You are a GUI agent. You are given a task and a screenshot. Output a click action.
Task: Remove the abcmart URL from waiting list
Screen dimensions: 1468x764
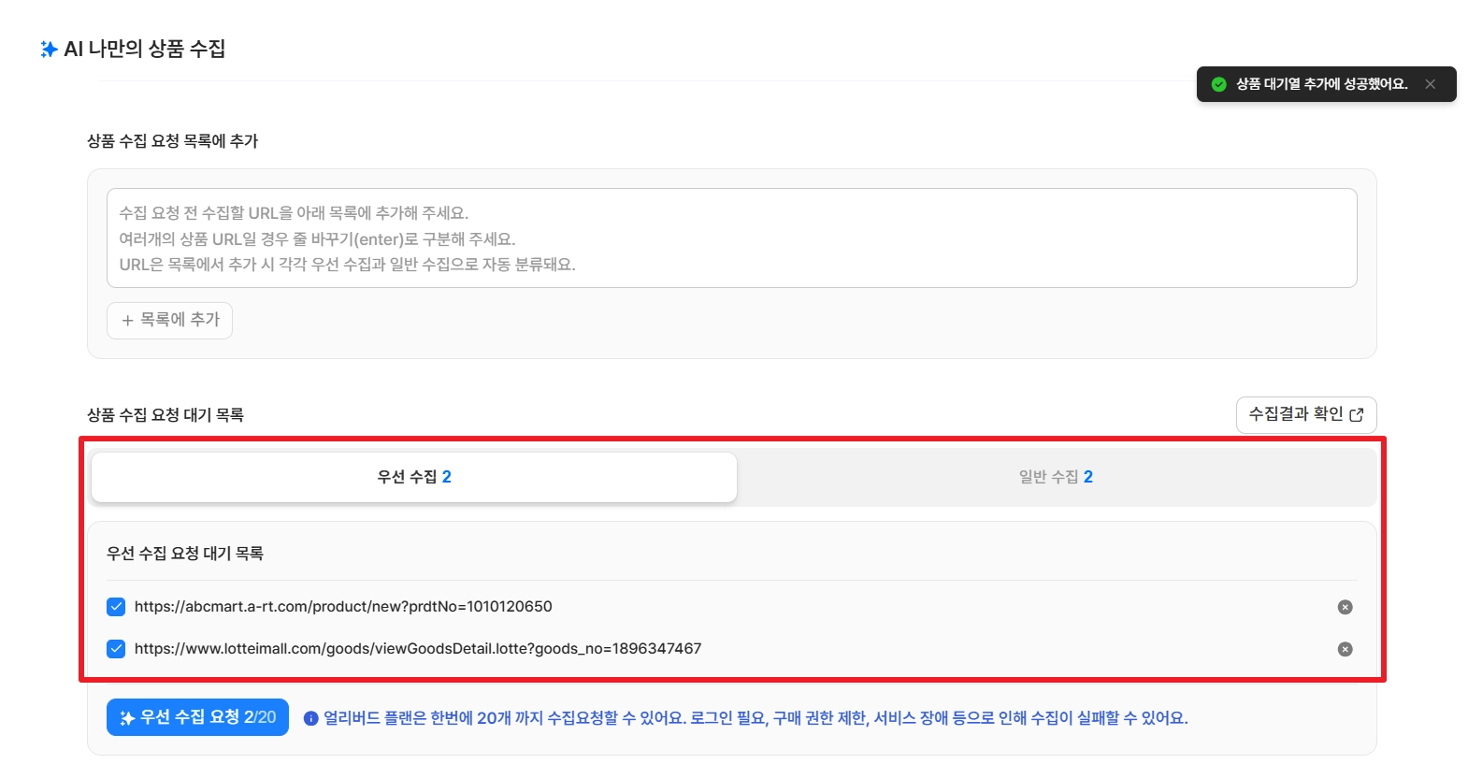1345,607
